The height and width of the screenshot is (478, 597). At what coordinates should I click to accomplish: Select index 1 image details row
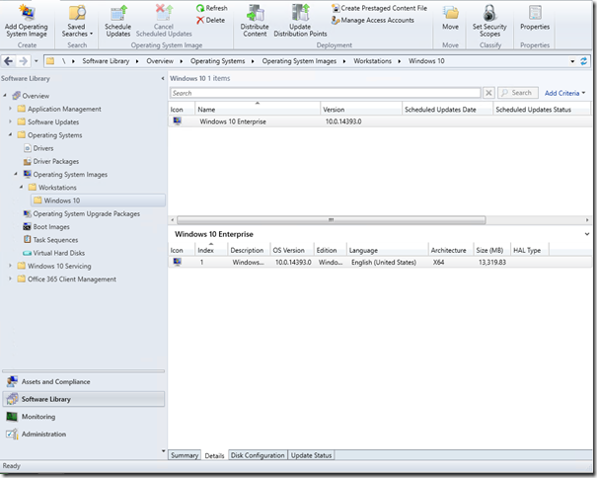380,263
